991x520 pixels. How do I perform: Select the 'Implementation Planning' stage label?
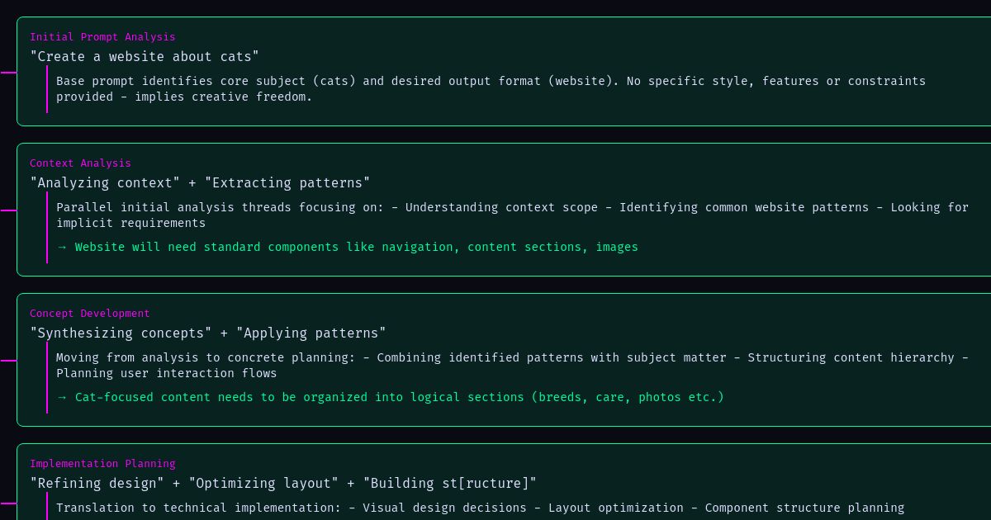tap(102, 464)
